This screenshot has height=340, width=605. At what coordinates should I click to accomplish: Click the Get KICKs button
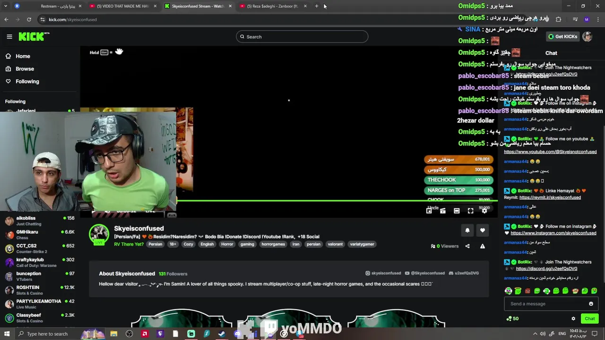point(562,37)
